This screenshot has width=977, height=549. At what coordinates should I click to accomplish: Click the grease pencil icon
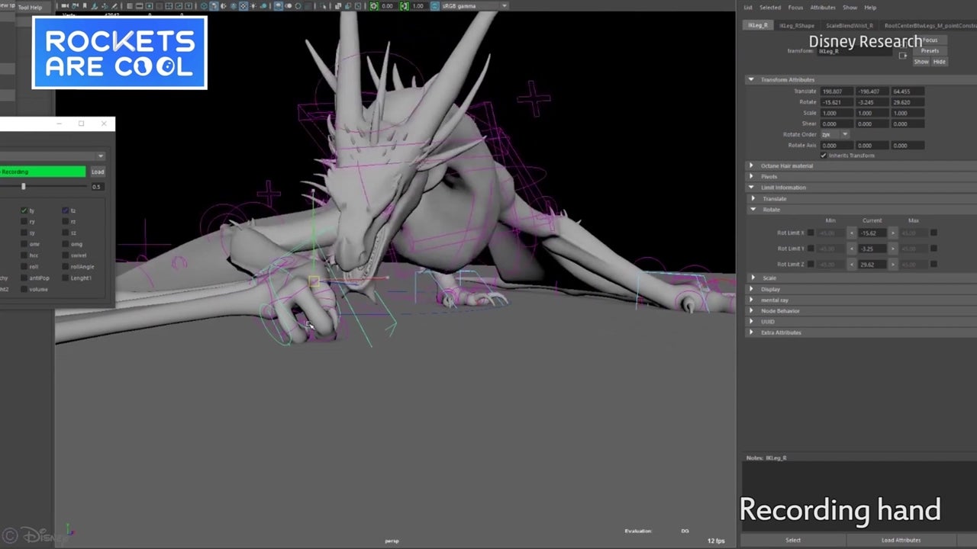(x=114, y=5)
